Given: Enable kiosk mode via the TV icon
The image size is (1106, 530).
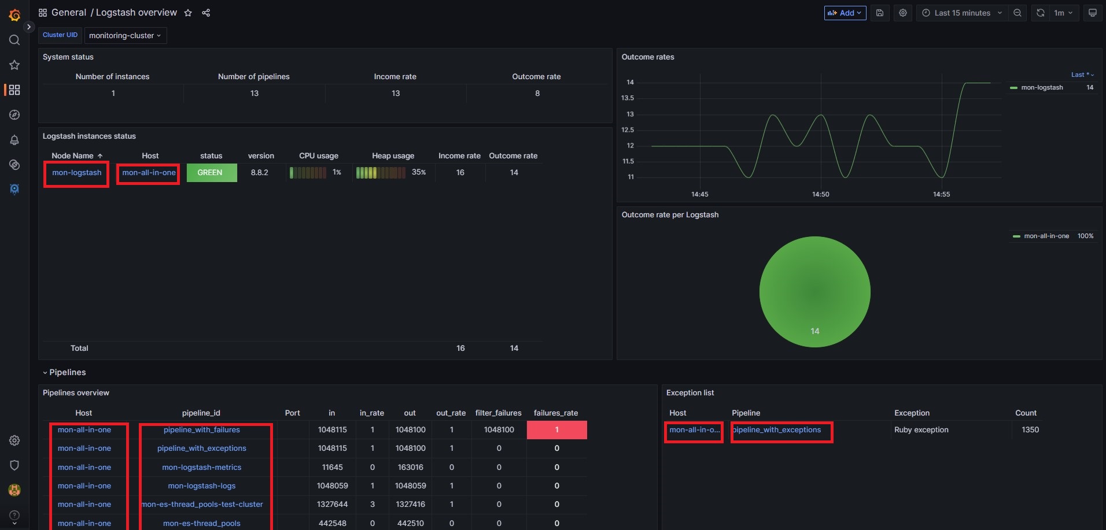Looking at the screenshot, I should click(1093, 13).
